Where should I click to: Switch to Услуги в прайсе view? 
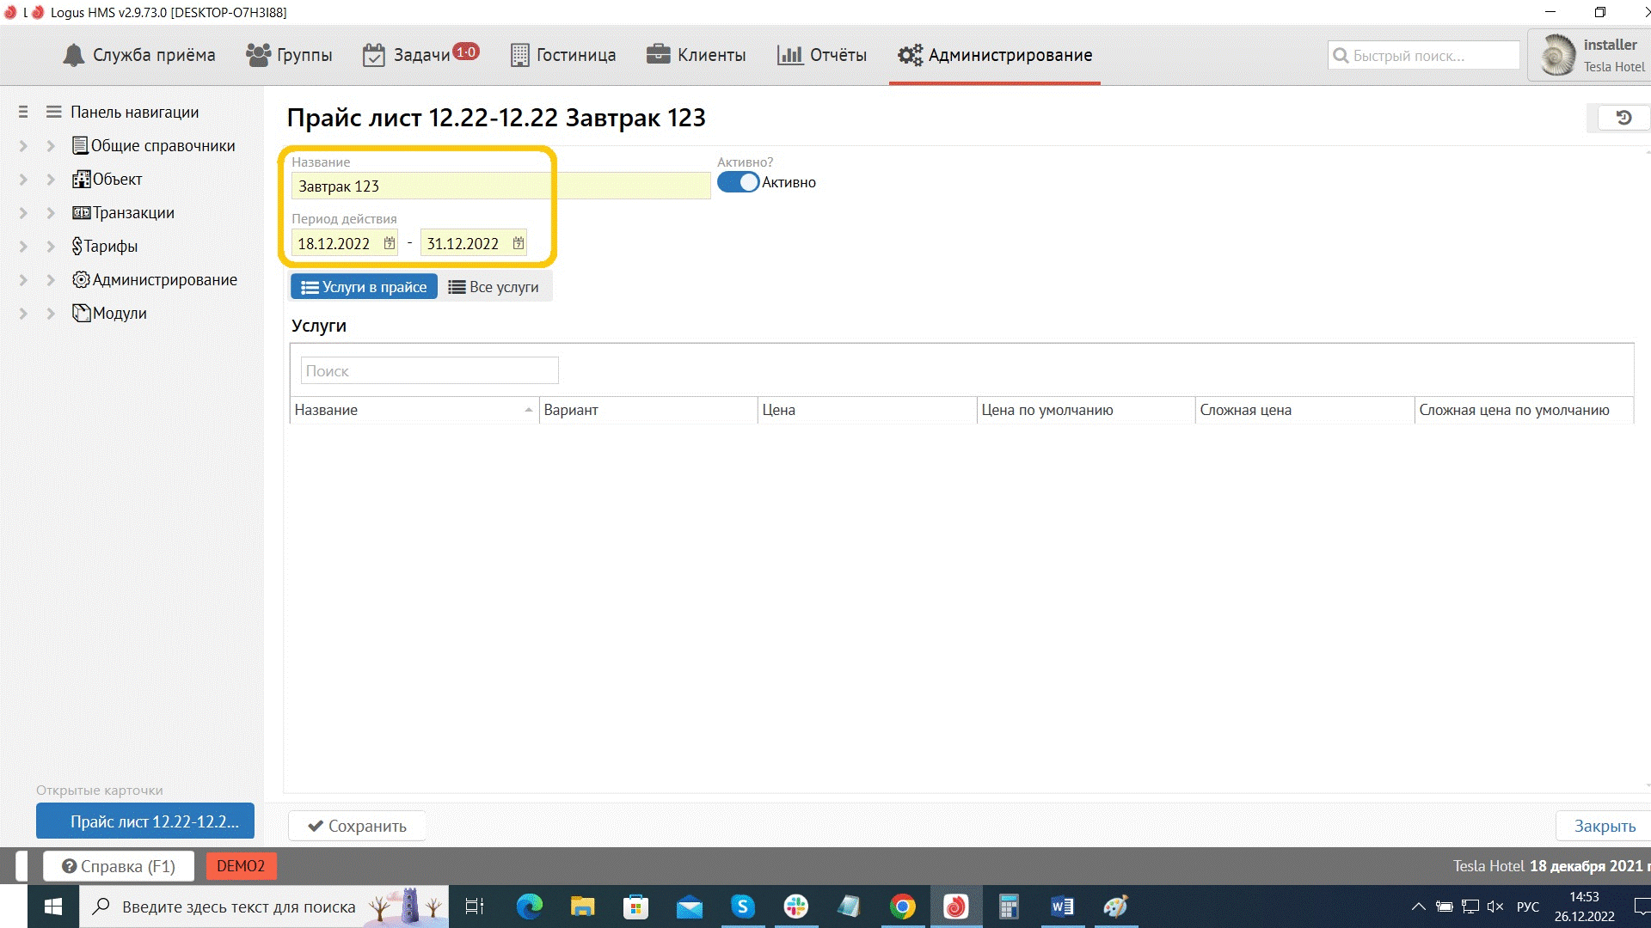pos(364,287)
